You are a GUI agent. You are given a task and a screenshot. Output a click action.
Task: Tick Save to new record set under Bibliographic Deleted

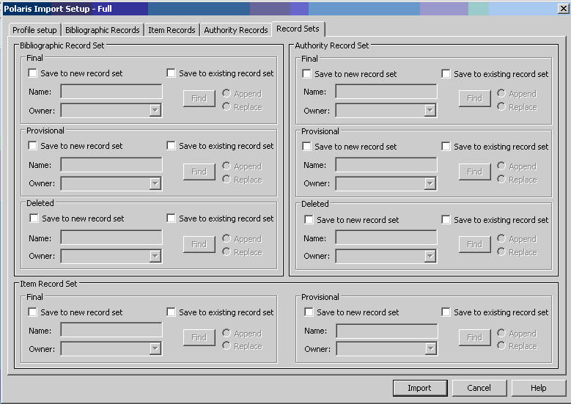pos(34,218)
